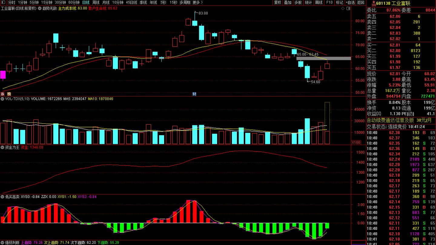
Task: Click the 榜 marker icon under the chart
Action: pos(9,94)
